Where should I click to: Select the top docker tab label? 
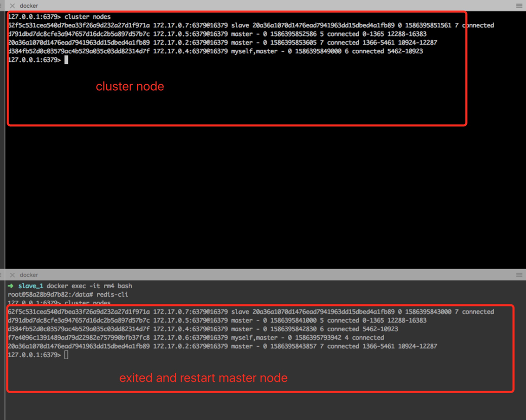click(28, 6)
